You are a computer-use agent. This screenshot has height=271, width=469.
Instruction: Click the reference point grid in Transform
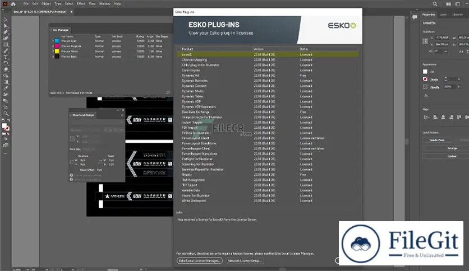(x=425, y=41)
